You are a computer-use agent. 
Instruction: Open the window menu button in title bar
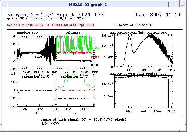click(x=4, y=4)
